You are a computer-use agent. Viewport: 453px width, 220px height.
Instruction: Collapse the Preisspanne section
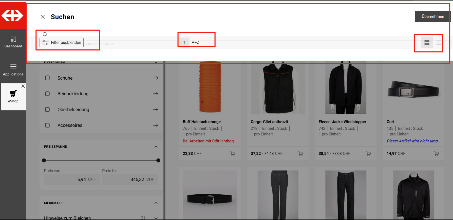(156, 147)
